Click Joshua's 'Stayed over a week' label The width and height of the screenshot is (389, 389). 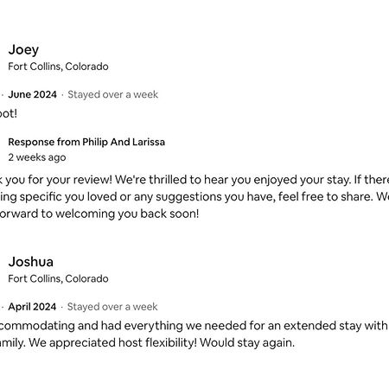(112, 307)
